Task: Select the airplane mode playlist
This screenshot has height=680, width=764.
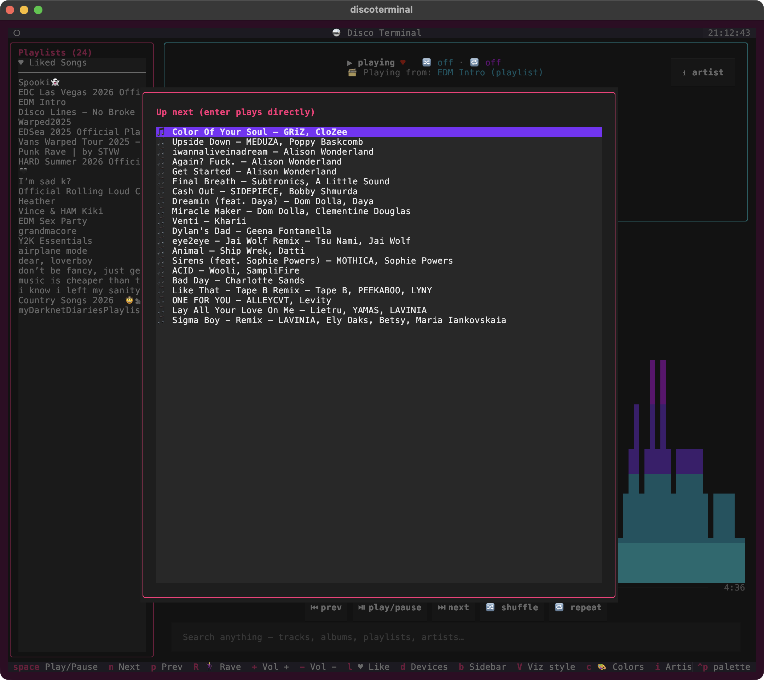Action: pyautogui.click(x=82, y=250)
